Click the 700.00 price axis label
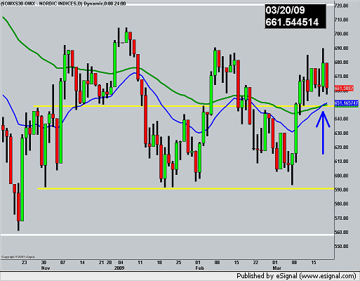This screenshot has height=281, width=360. pyautogui.click(x=342, y=34)
